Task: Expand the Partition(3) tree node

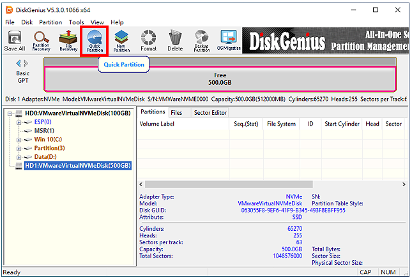Action: coord(19,149)
